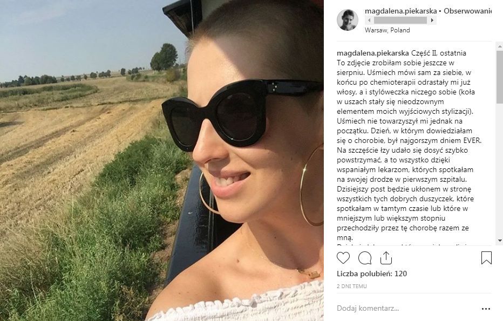Image resolution: width=503 pixels, height=321 pixels.
Task: Share the post using the upload arrow icon
Action: 386,258
